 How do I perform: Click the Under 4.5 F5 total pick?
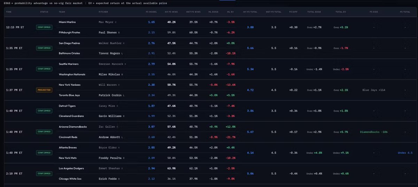(x=405, y=153)
